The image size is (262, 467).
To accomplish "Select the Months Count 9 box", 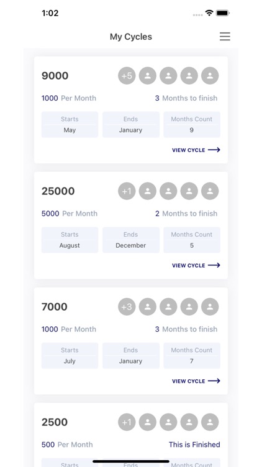I will pos(192,125).
